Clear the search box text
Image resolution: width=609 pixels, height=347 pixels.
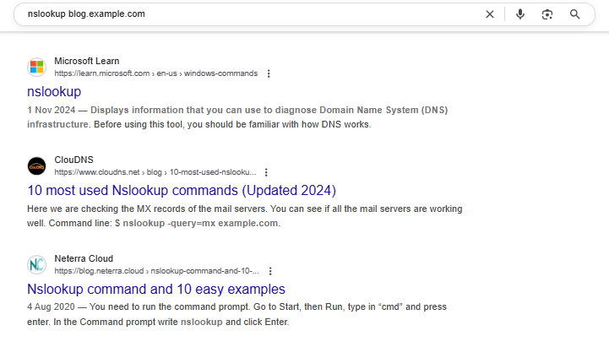490,14
